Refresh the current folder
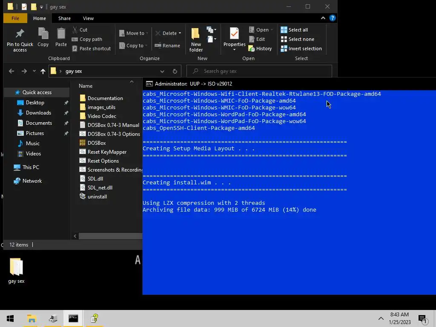This screenshot has height=327, width=436. (175, 71)
